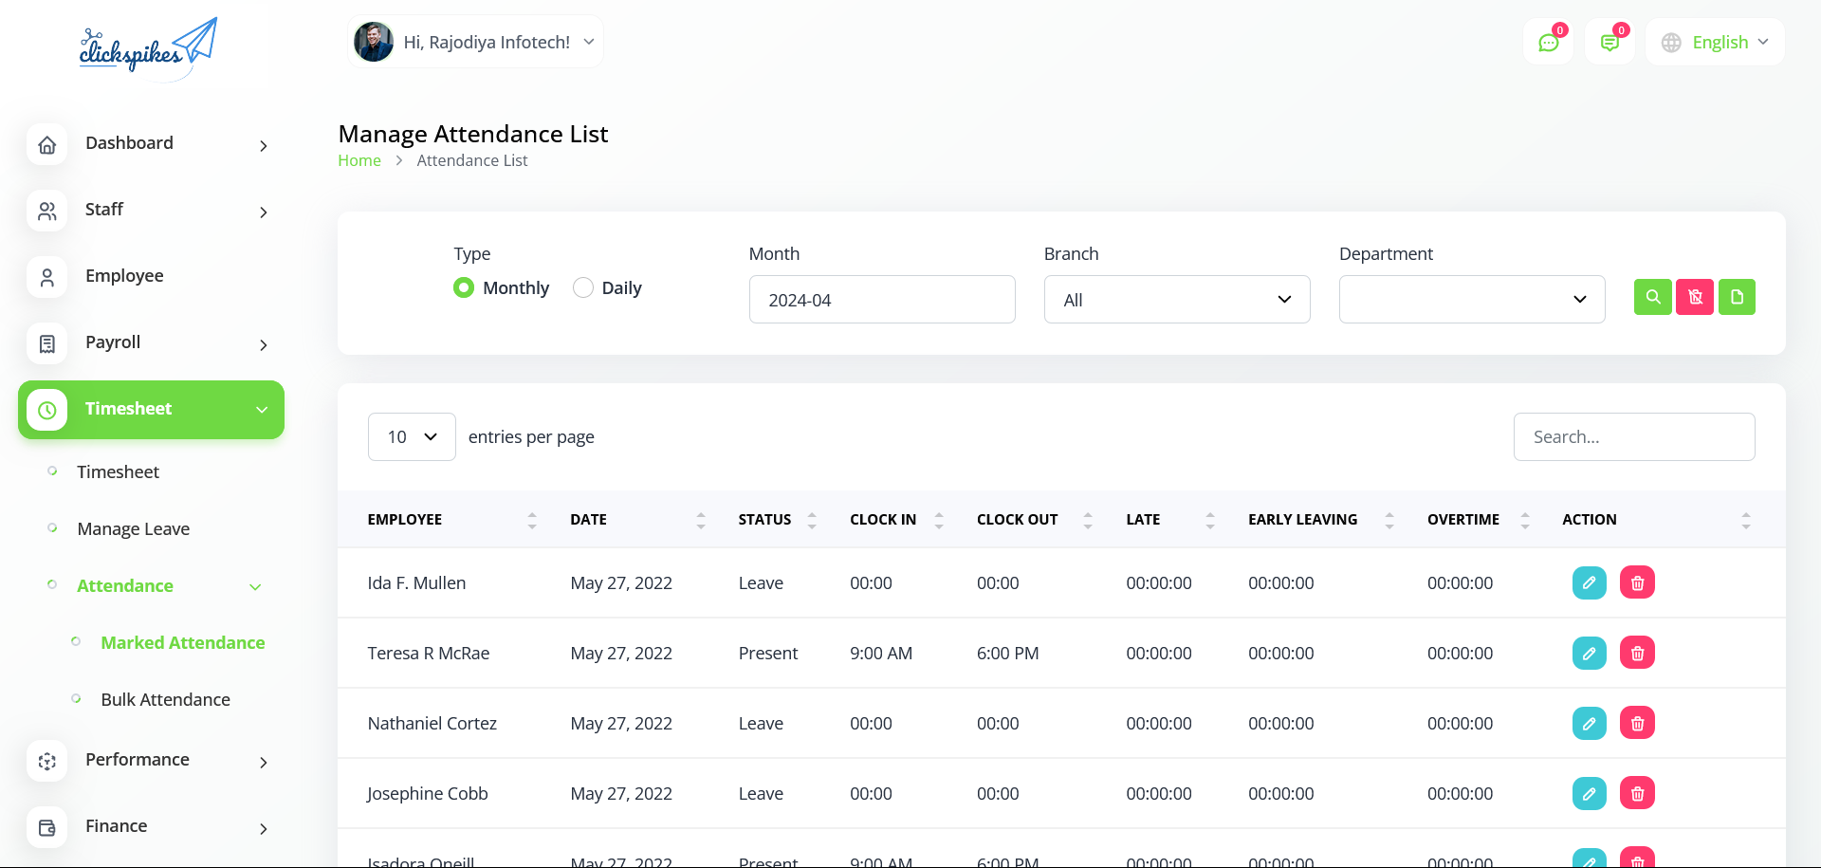
Task: Go to Home breadcrumb link
Action: coord(359,160)
